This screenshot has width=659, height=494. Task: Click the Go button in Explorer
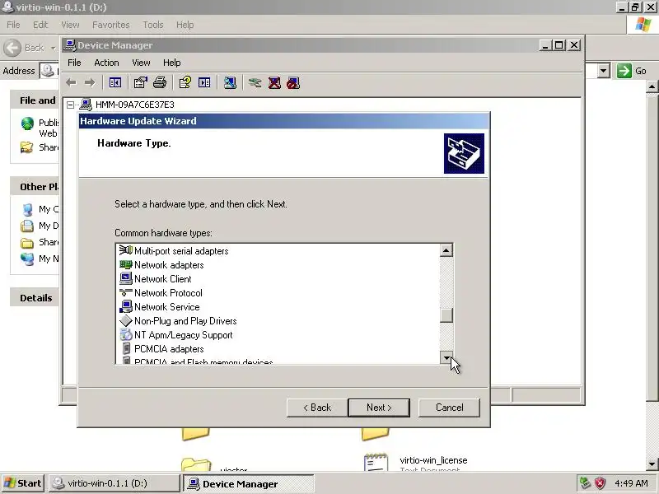(x=632, y=71)
